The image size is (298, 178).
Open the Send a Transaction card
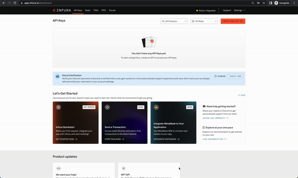tap(125, 123)
